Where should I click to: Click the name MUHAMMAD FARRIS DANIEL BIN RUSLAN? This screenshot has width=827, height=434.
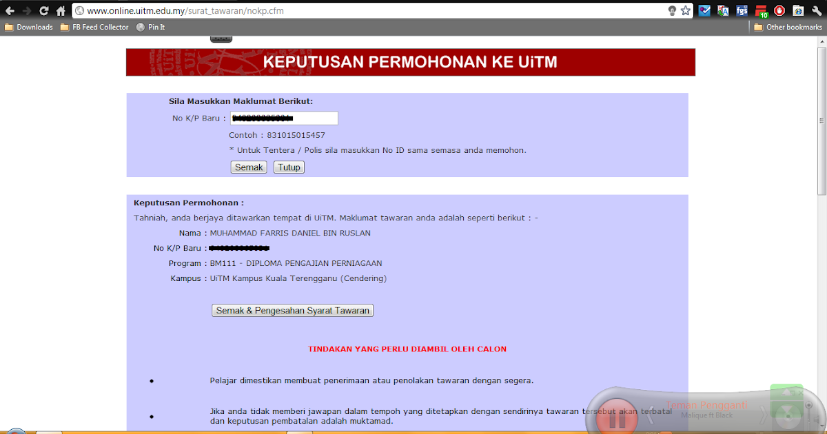290,233
